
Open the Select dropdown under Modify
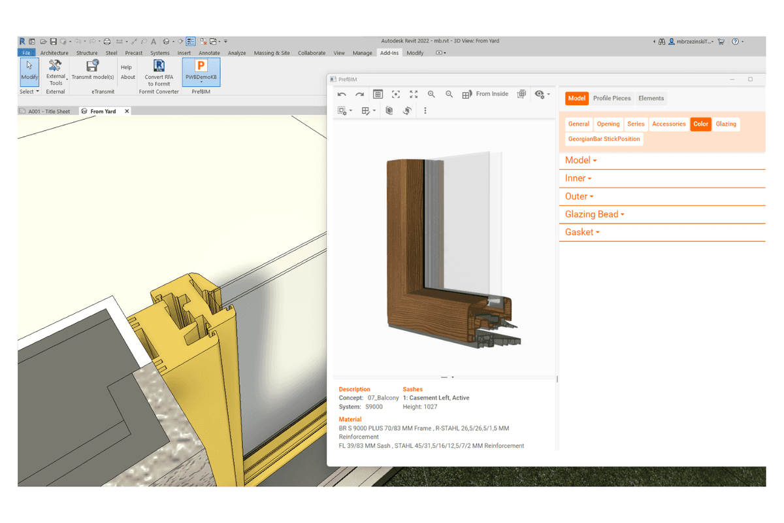click(x=29, y=92)
